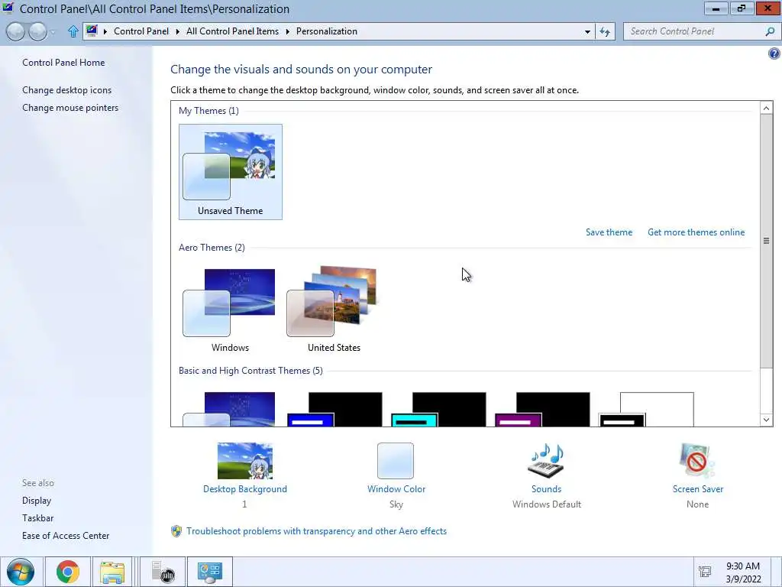The image size is (782, 587).
Task: Select the Windows Aero theme
Action: coord(230,310)
